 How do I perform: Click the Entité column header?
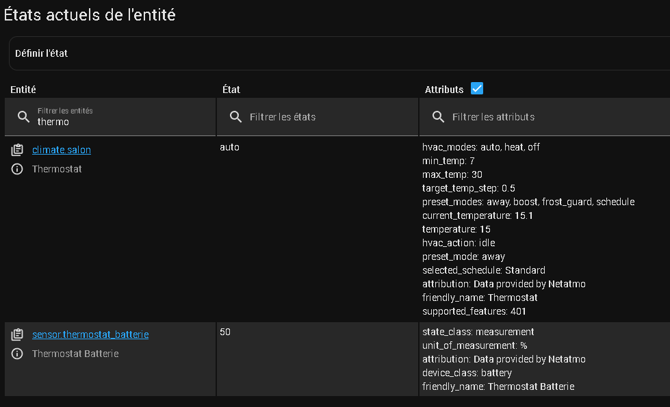tap(23, 90)
